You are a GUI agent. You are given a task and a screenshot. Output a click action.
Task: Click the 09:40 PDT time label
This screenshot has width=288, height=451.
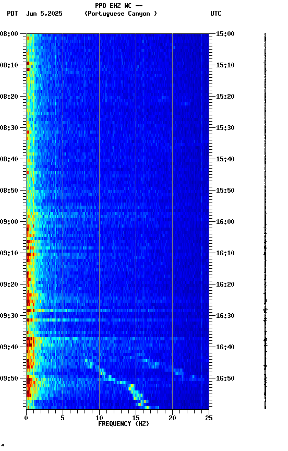click(9, 347)
